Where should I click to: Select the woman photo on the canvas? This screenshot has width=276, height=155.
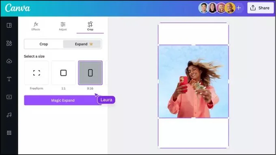(x=194, y=82)
